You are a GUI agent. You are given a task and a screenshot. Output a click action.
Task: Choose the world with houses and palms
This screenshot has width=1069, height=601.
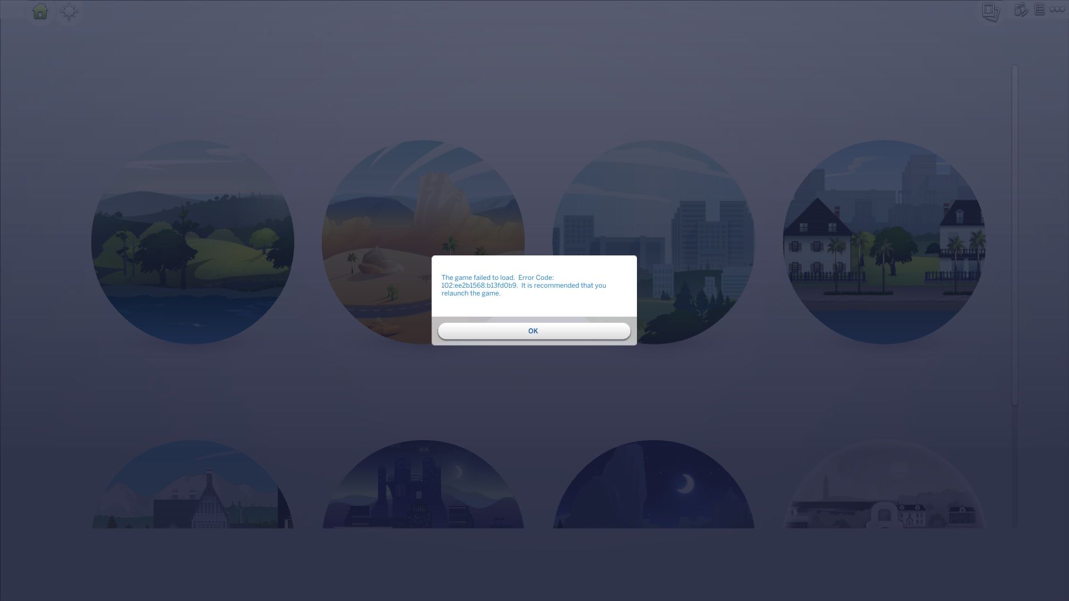[x=884, y=242]
